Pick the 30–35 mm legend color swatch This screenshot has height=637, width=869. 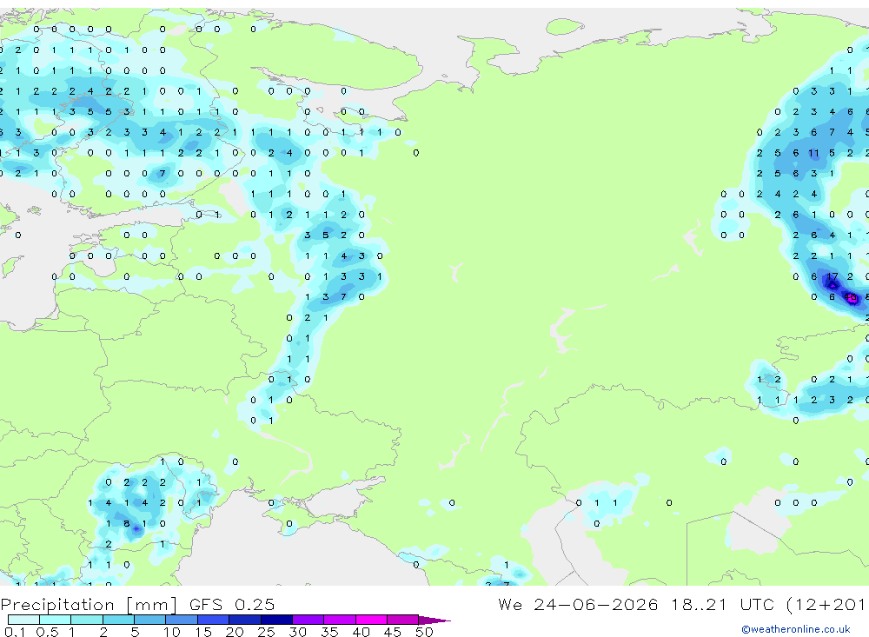click(308, 620)
